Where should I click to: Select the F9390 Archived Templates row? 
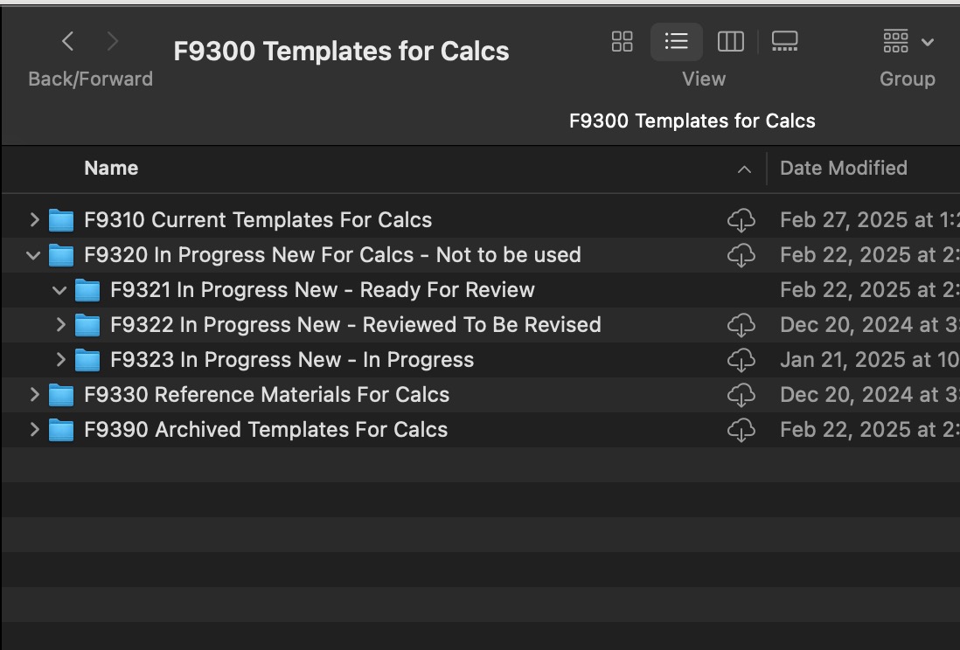(x=266, y=430)
